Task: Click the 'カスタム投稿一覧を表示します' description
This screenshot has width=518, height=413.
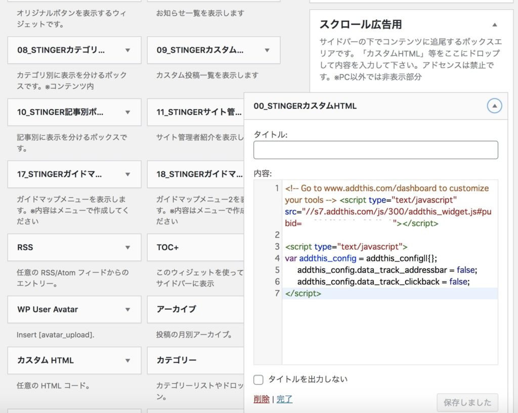Action: point(207,75)
